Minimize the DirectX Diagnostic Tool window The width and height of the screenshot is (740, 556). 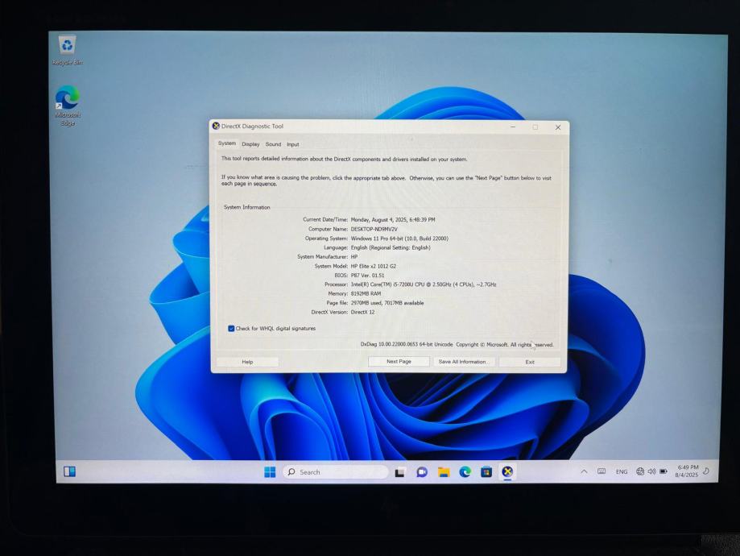coord(513,127)
